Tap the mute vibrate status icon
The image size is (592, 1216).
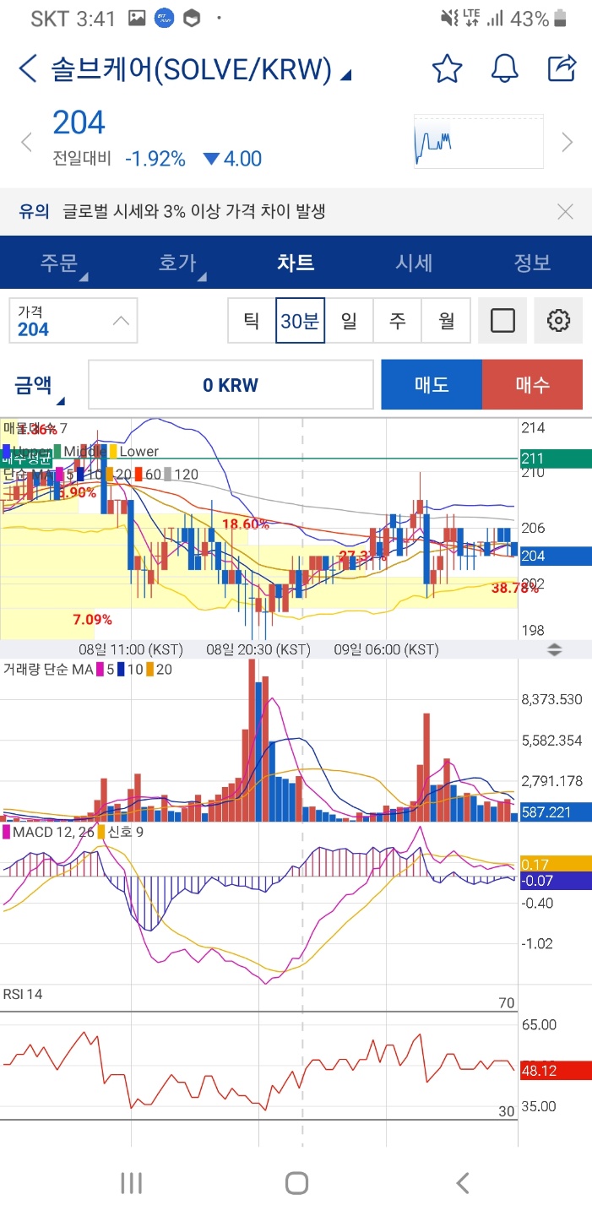(449, 18)
